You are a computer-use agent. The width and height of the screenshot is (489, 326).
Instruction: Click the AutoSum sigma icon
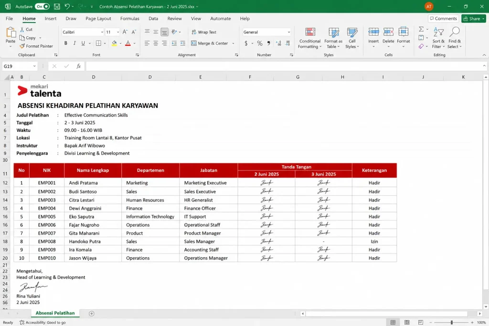tap(421, 29)
